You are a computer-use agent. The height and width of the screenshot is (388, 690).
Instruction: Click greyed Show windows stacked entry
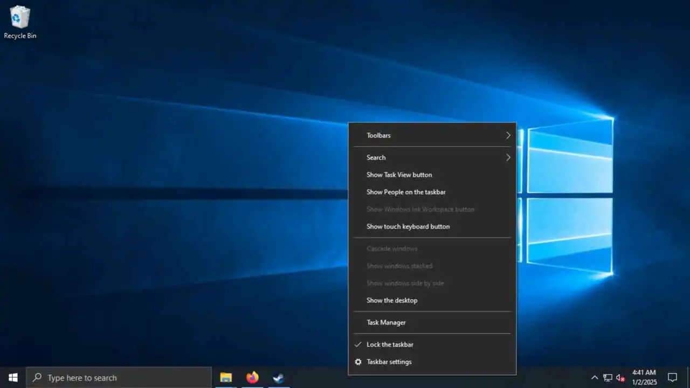[432, 266]
